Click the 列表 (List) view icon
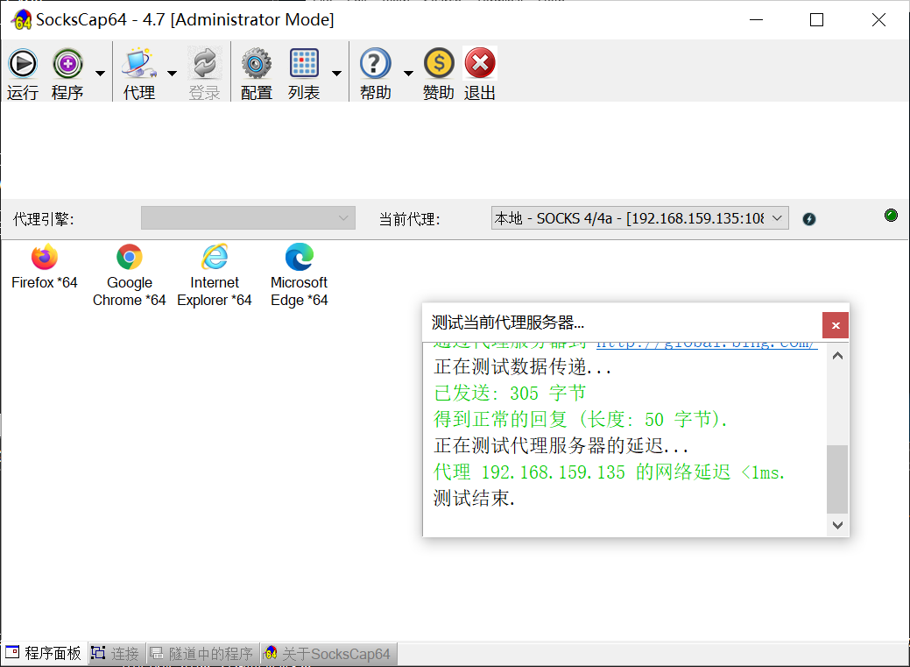 (304, 63)
